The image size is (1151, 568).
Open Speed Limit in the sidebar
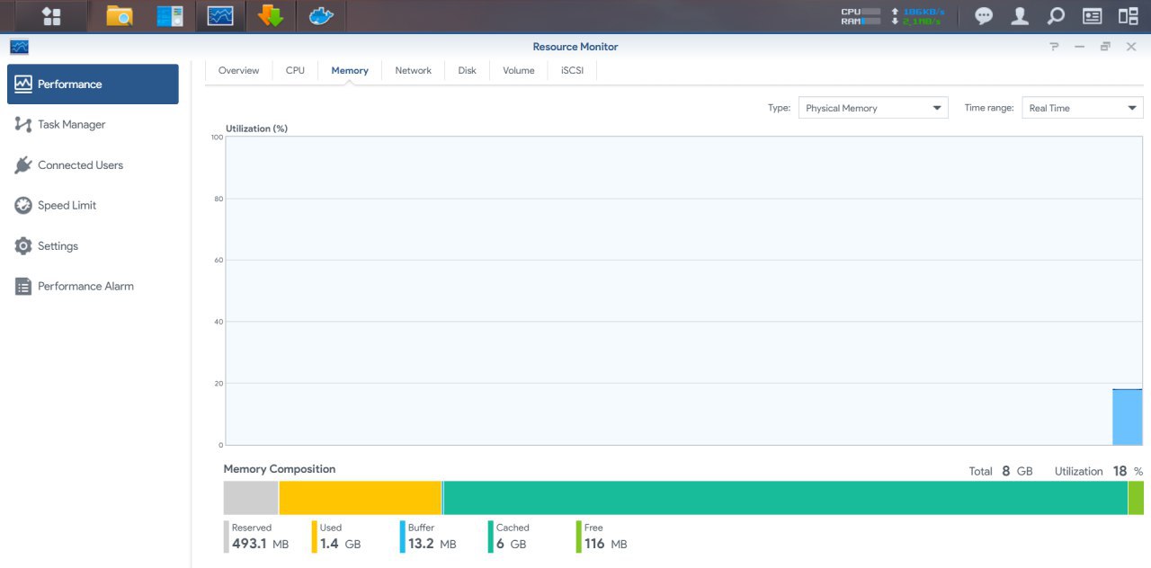click(93, 205)
